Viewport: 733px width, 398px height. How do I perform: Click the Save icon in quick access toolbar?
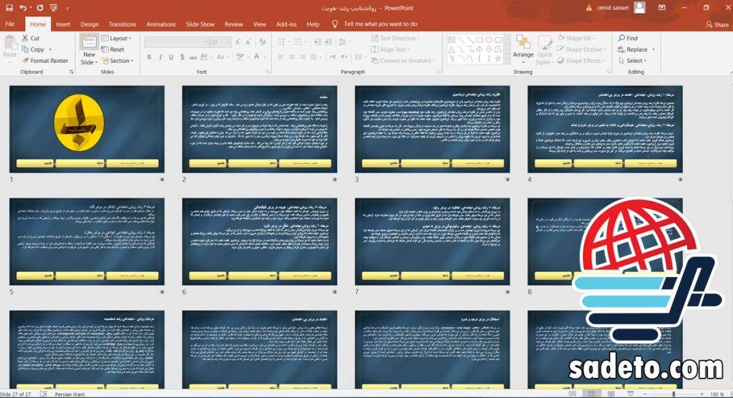point(9,8)
